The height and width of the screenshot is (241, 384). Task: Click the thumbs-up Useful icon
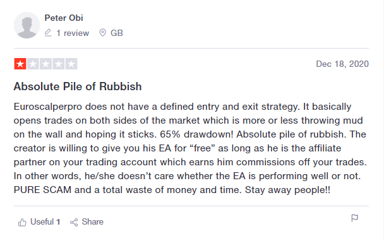22,222
